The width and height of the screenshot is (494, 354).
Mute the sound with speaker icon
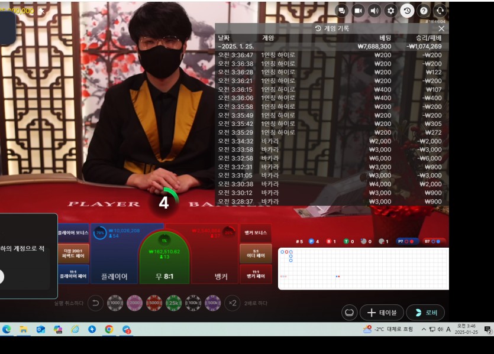point(374,11)
